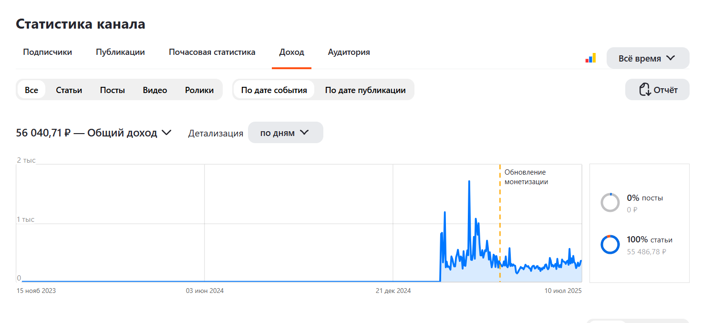723x323 pixels.
Task: Expand the по дням detail dropdown
Action: tap(285, 133)
